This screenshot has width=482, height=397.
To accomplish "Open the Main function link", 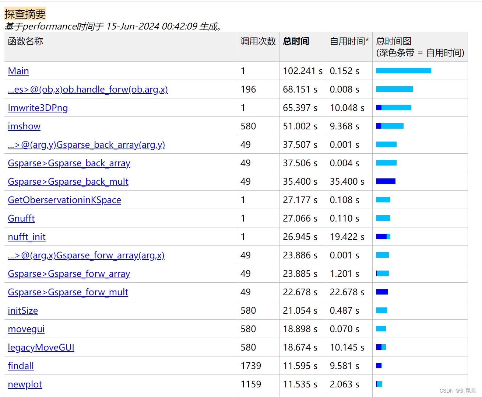I will click(18, 71).
